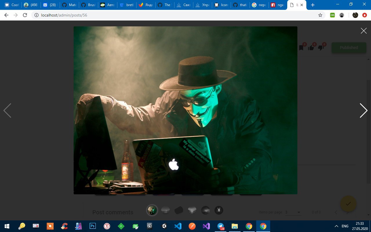Switch to the first 'Coof' tab
Viewport: 371px width, 232px height.
point(12,5)
